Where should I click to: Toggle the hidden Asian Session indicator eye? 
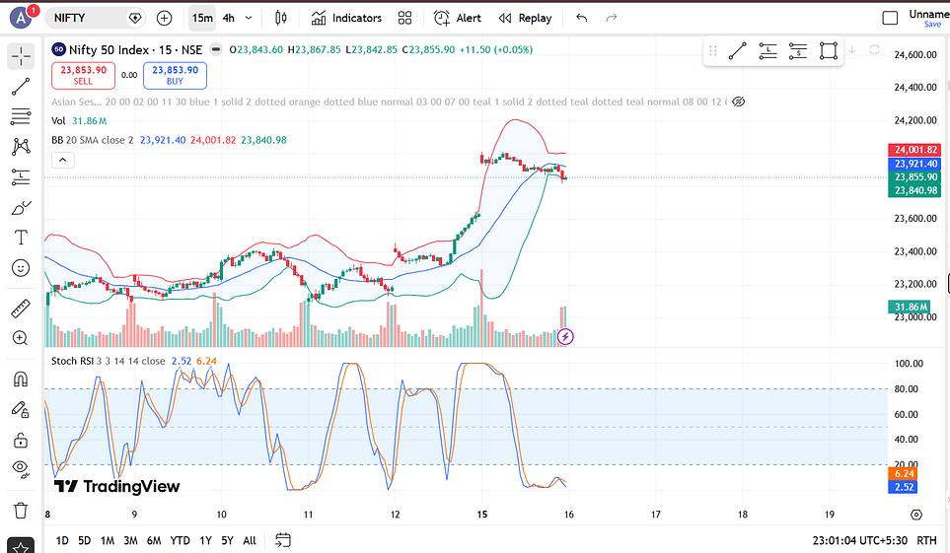point(739,102)
